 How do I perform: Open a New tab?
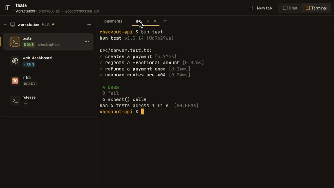click(x=261, y=8)
